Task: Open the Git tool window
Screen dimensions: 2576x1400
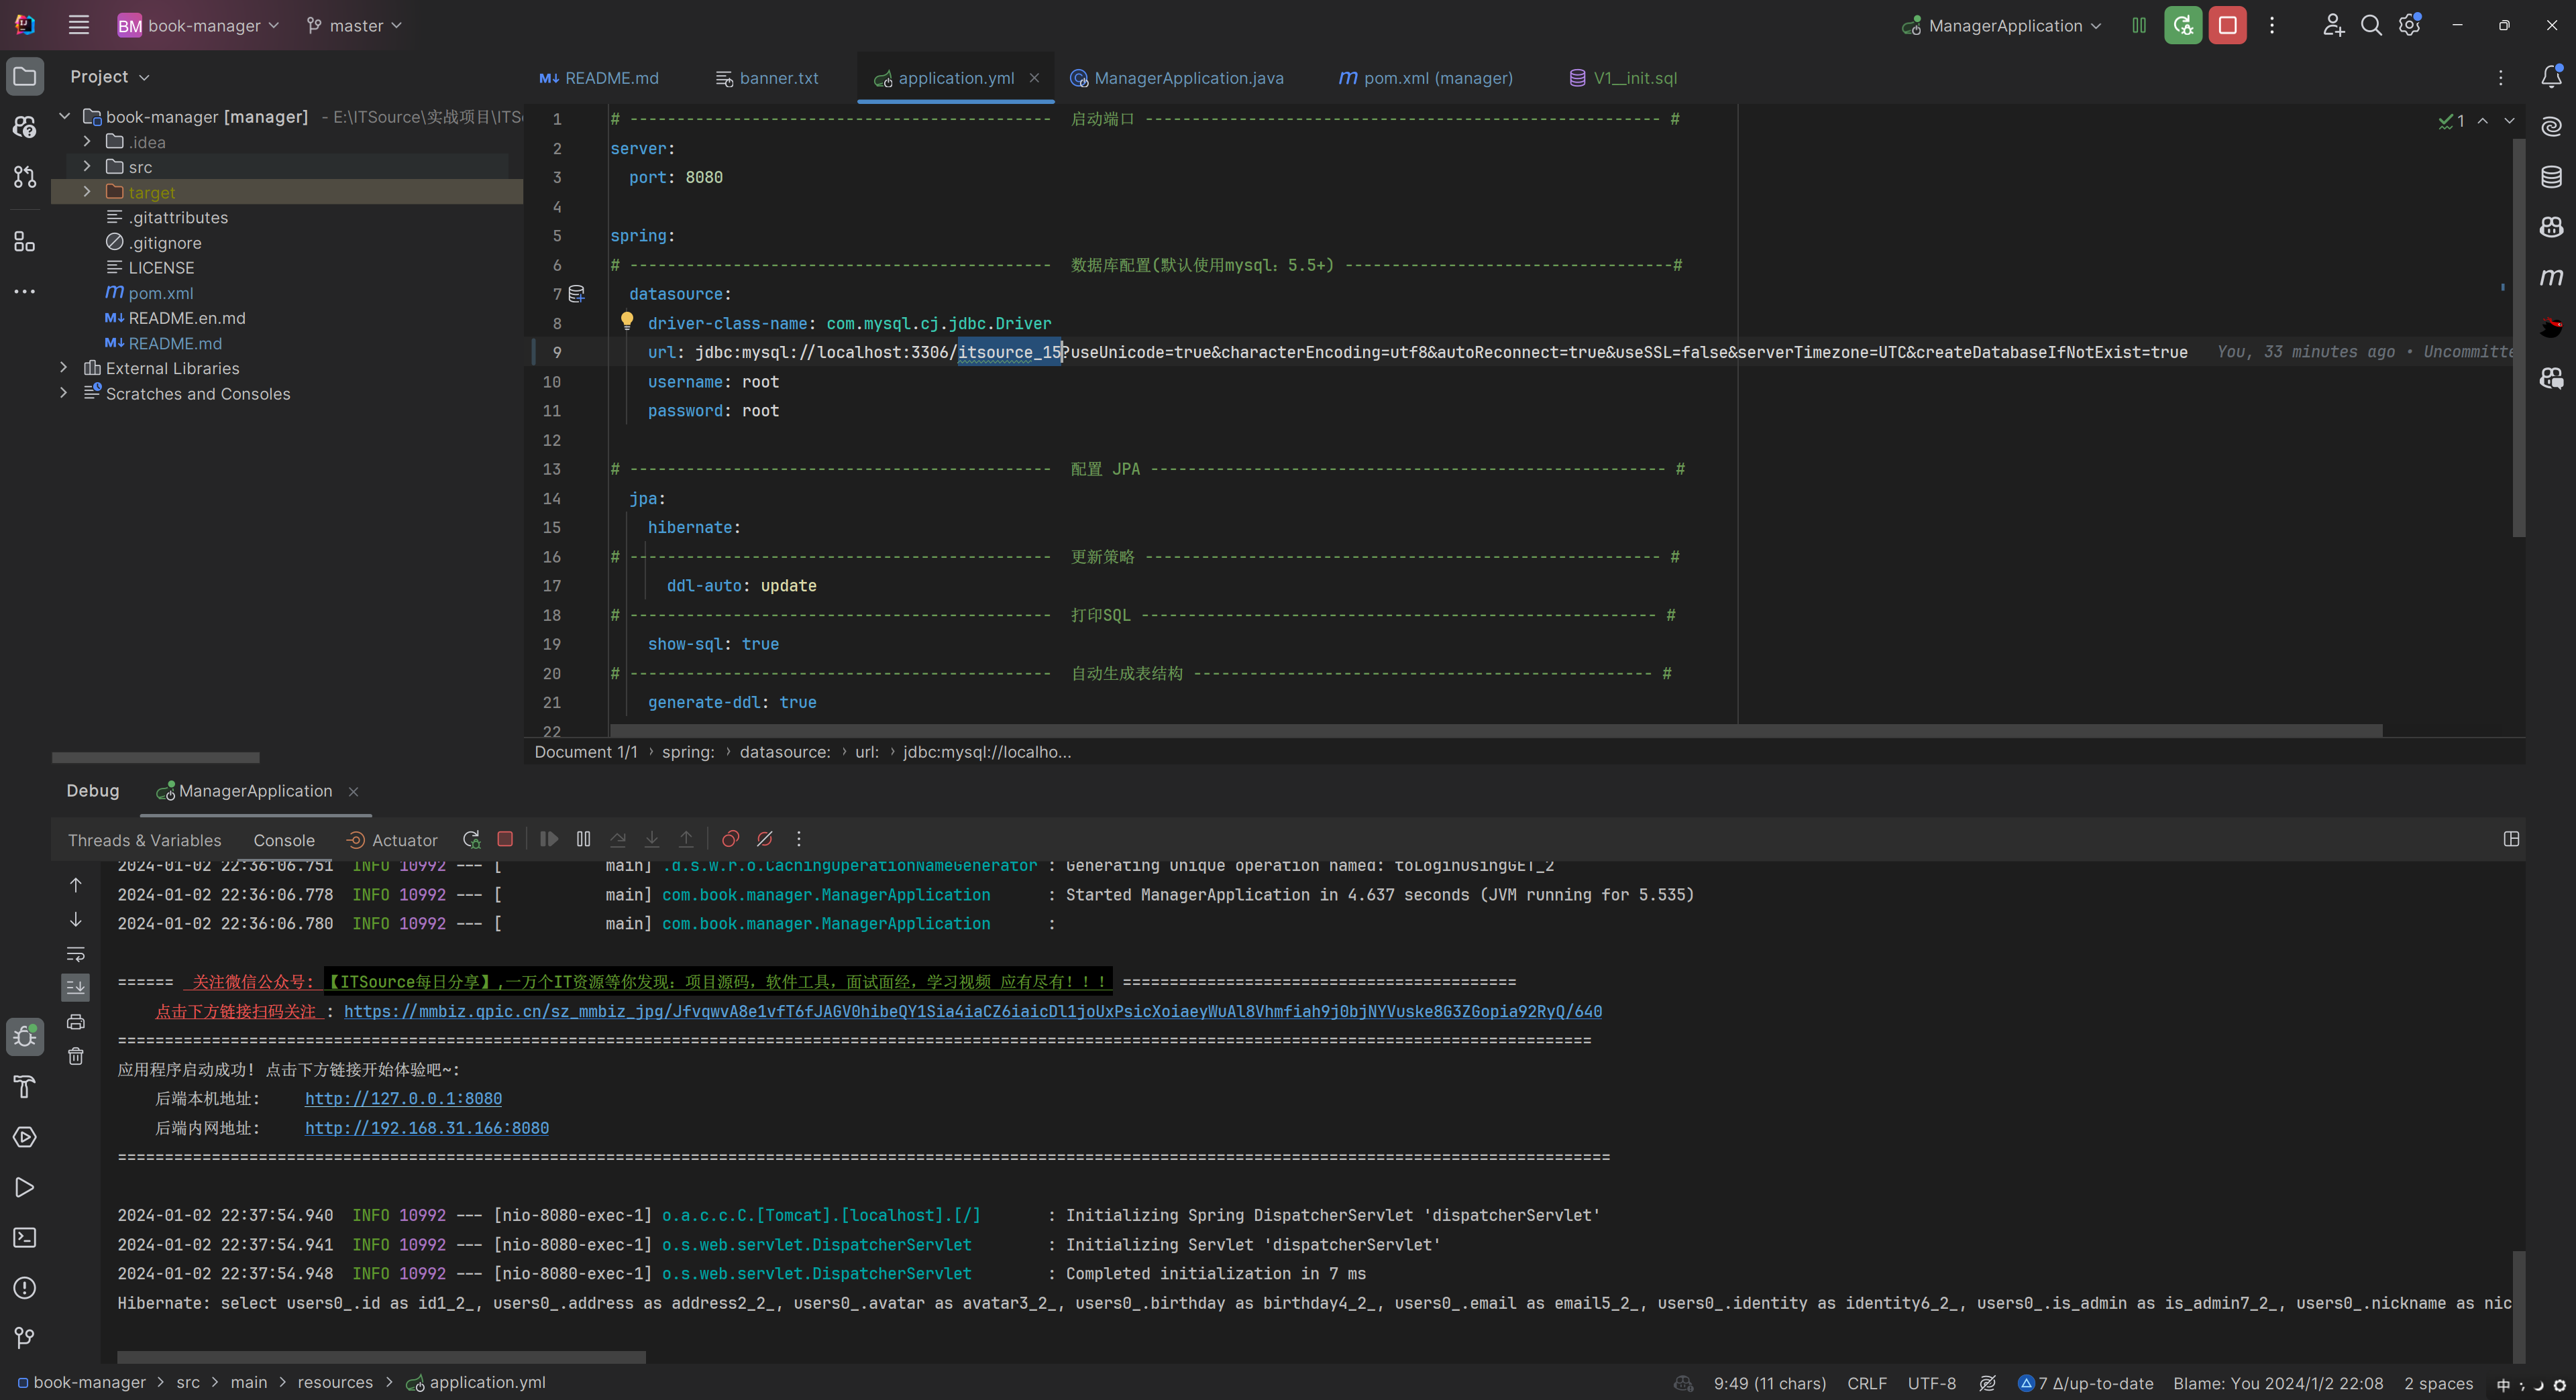Action: tap(25, 1337)
